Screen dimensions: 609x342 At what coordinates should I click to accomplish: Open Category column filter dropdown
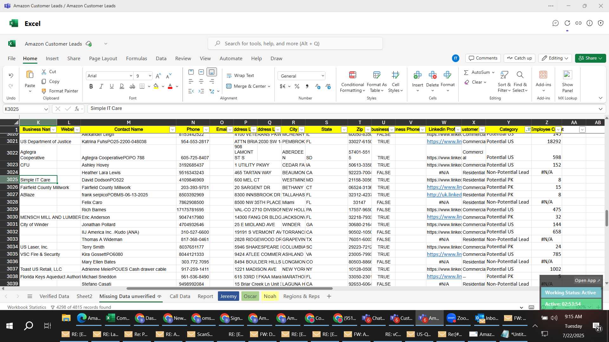point(528,130)
